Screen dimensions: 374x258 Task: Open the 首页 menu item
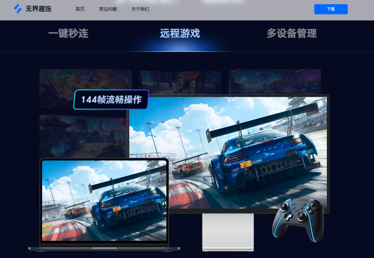(80, 9)
